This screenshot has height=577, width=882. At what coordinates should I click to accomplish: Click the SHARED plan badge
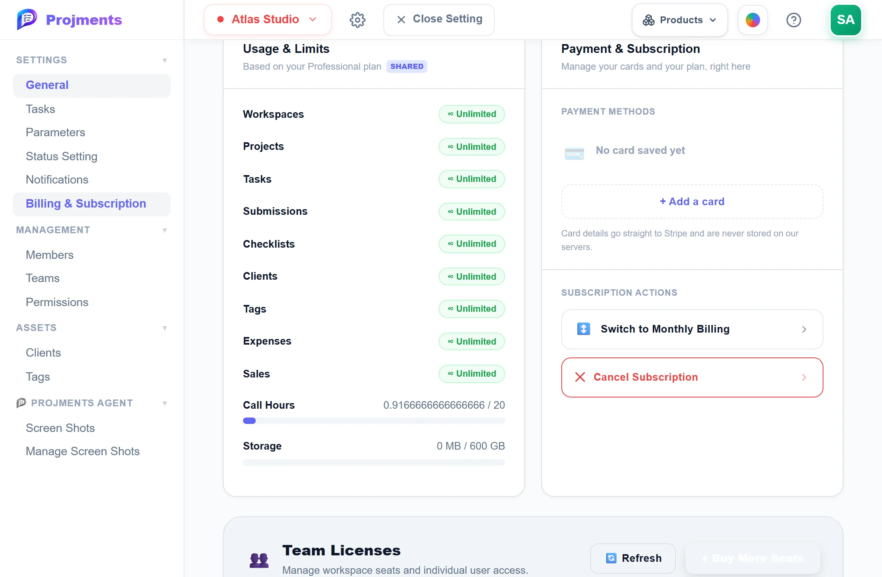point(407,67)
